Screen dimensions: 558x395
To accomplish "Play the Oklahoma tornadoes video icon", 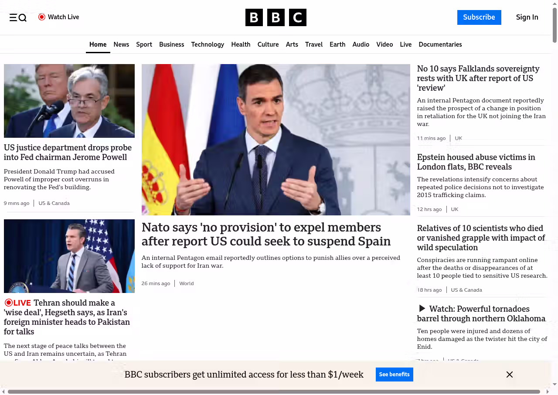I will pos(422,309).
